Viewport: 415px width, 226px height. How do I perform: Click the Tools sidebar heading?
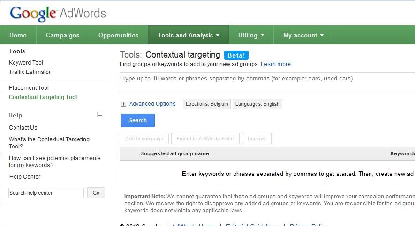tap(17, 51)
